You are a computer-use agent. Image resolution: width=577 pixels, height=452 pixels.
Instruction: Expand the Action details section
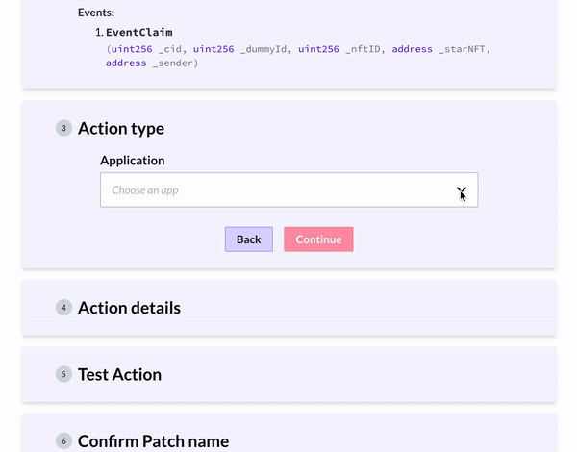[x=129, y=308]
